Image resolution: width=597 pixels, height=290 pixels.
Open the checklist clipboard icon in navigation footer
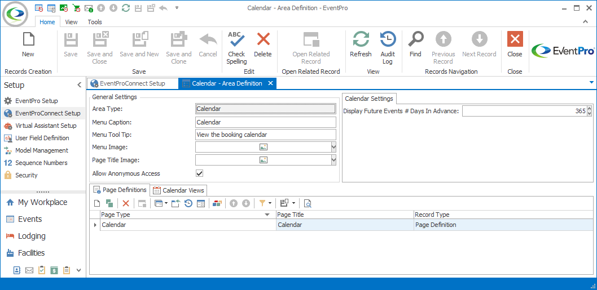42,270
